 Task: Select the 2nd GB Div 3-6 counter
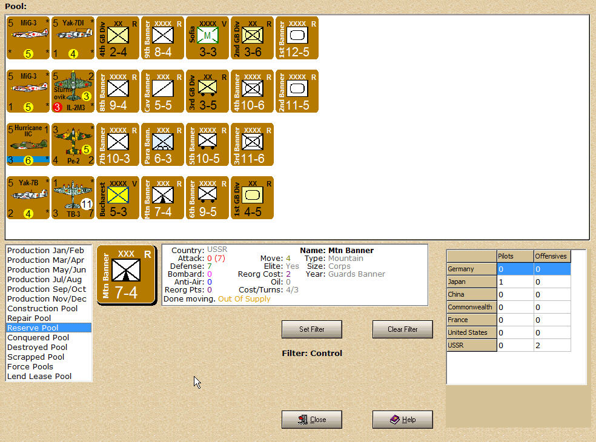click(253, 38)
